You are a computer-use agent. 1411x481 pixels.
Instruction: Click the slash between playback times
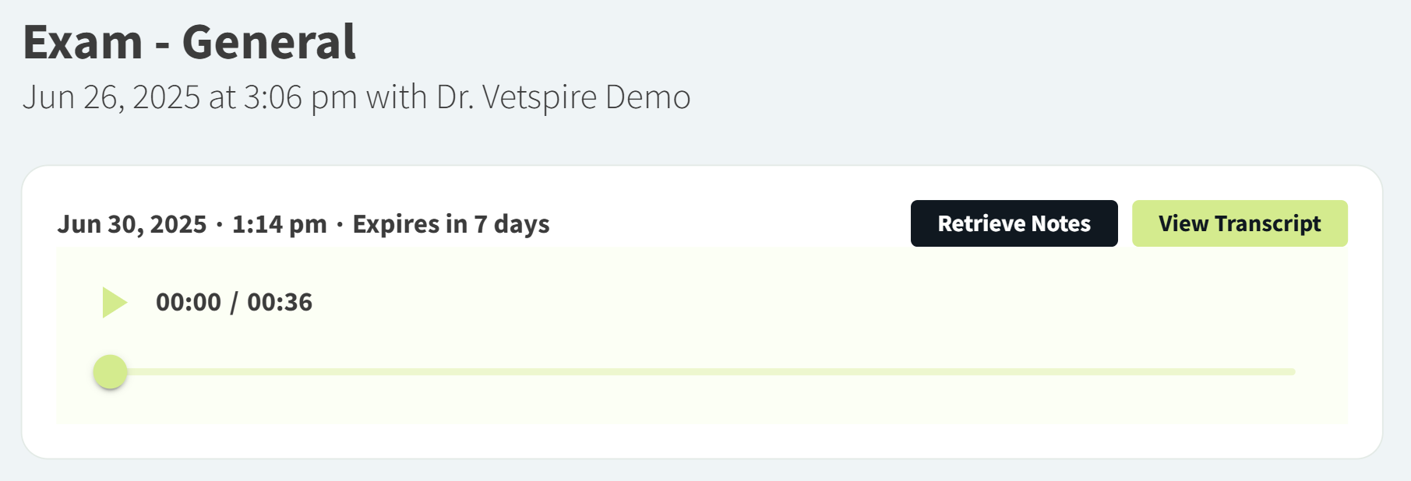pyautogui.click(x=234, y=302)
